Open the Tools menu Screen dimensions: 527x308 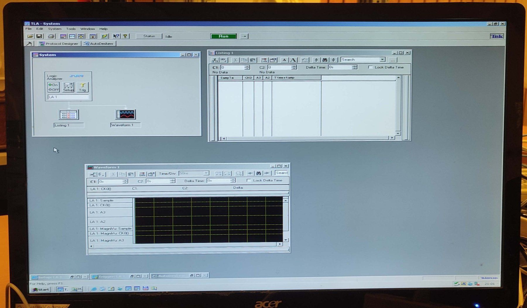tap(71, 29)
